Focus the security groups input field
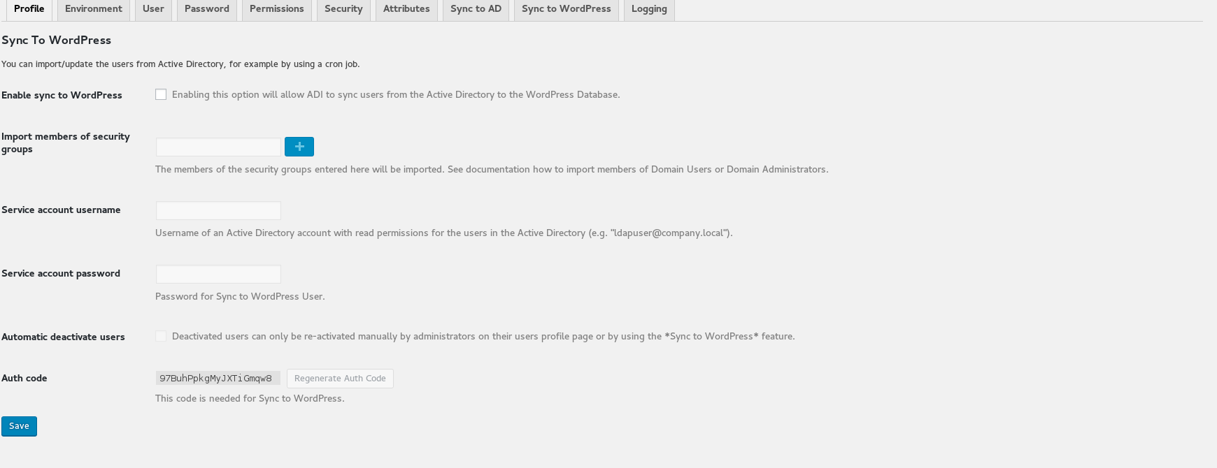 [x=218, y=147]
